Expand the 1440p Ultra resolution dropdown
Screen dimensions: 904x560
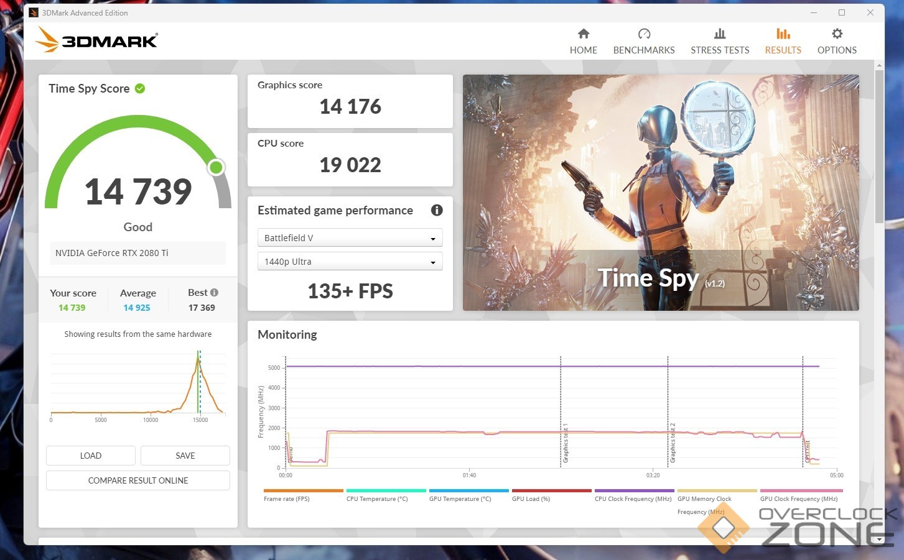[x=350, y=262]
